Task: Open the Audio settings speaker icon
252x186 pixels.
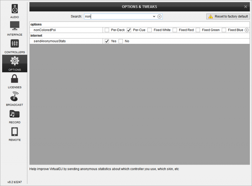Action: click(14, 9)
